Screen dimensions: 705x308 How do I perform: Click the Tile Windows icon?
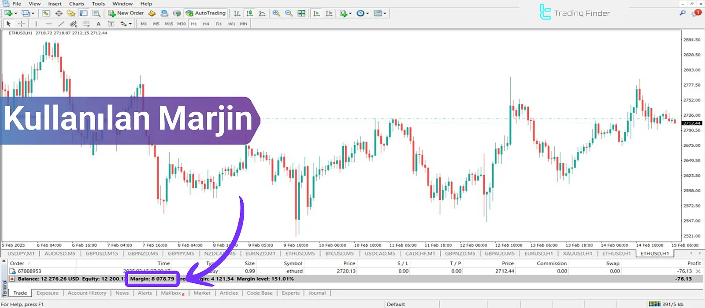pyautogui.click(x=301, y=13)
